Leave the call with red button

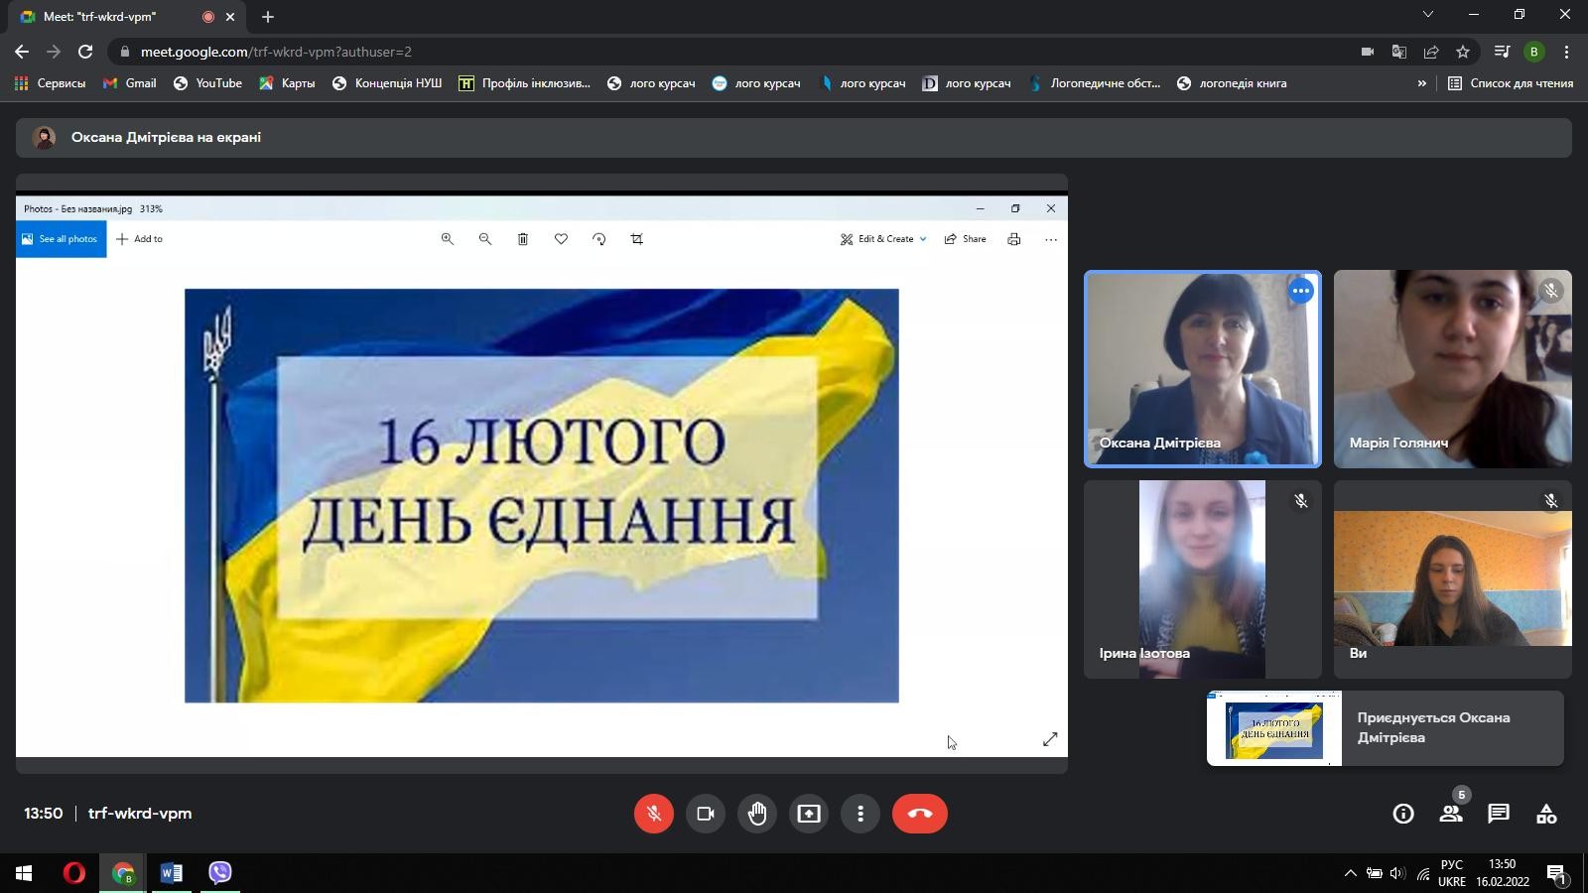click(919, 814)
